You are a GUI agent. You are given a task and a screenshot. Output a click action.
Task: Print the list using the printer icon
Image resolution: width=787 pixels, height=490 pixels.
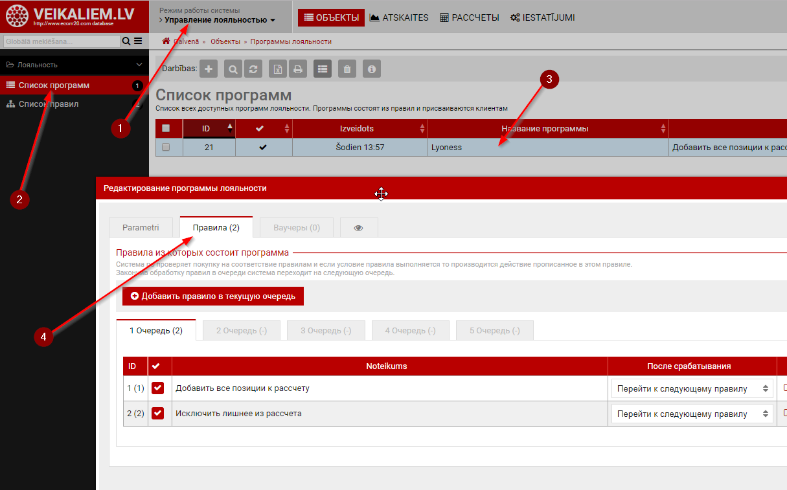click(x=297, y=69)
